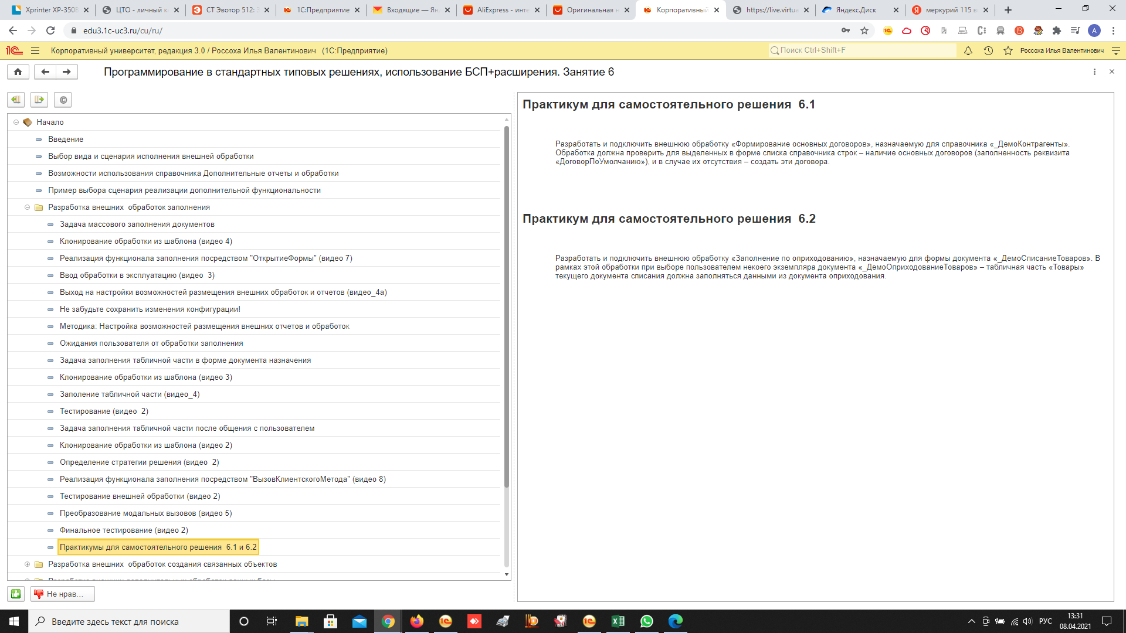Collapse the 'Разработка внешних обработок заполнения' folder
1126x633 pixels.
pos(28,207)
